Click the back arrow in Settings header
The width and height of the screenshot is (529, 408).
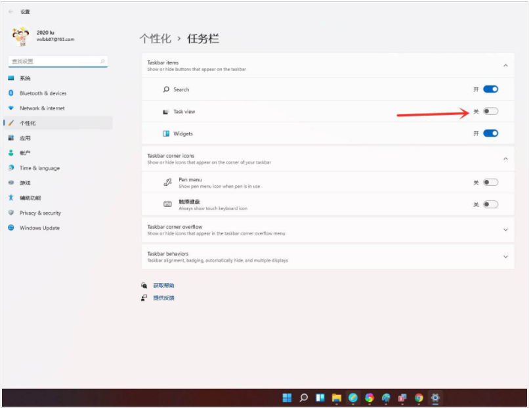(11, 12)
